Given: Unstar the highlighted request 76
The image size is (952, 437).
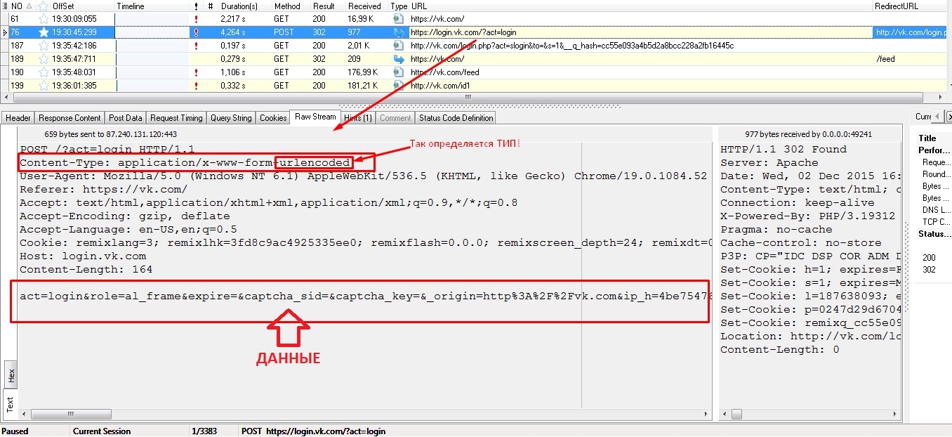Looking at the screenshot, I should click(x=43, y=32).
